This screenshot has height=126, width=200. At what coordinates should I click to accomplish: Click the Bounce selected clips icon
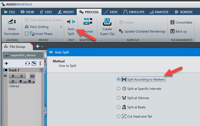click(x=88, y=21)
